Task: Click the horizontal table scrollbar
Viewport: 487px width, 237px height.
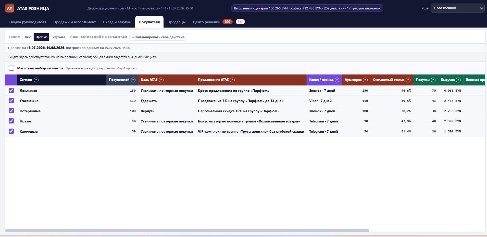Action: click(x=187, y=231)
